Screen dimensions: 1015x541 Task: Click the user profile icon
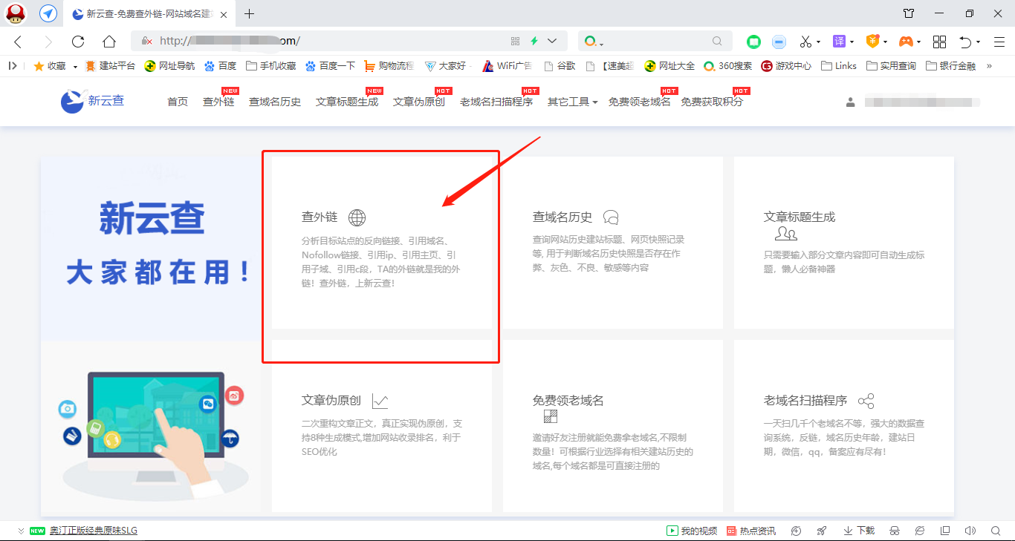click(851, 102)
